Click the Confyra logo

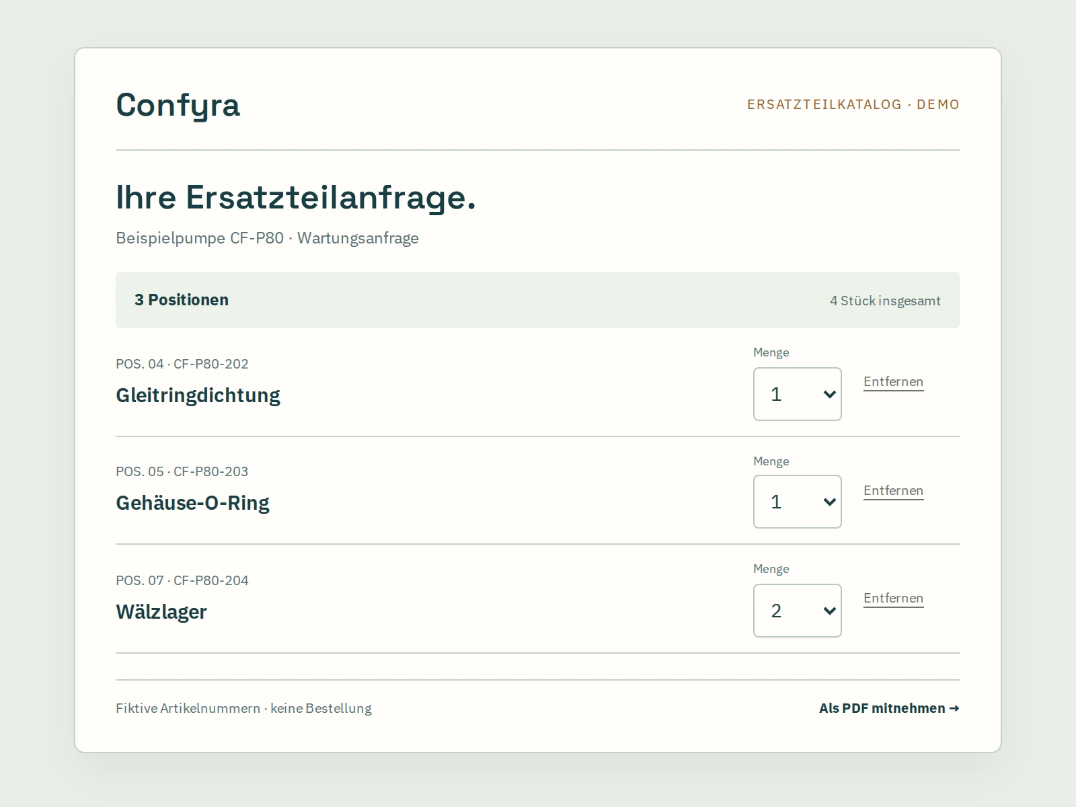coord(178,105)
